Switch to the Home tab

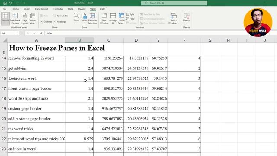click(x=16, y=9)
